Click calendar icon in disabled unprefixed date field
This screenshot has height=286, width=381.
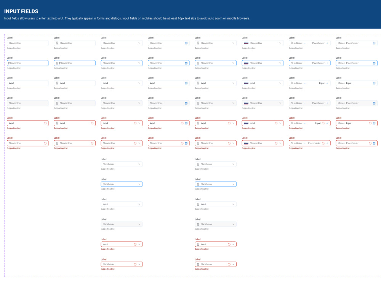pyautogui.click(x=186, y=103)
